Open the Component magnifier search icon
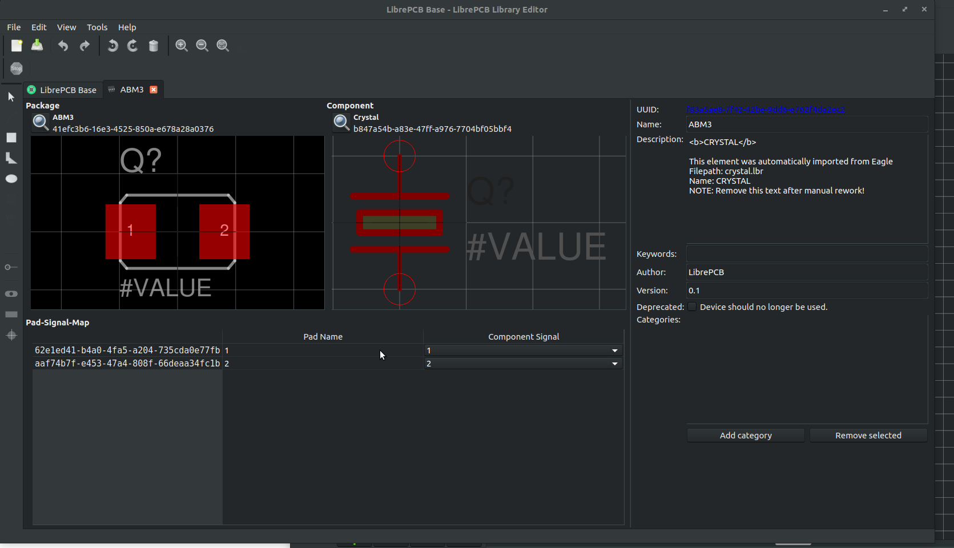Screen dimensions: 954x548 pyautogui.click(x=341, y=122)
